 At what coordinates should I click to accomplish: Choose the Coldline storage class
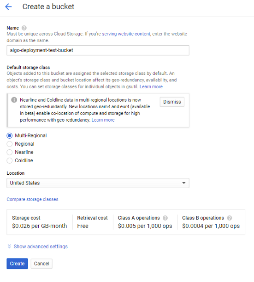tap(10, 160)
